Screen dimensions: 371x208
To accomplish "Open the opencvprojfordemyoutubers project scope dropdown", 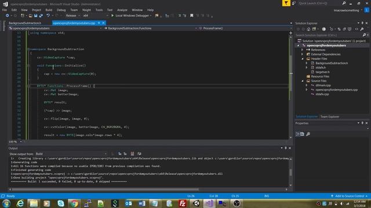I will pyautogui.click(x=55, y=28).
